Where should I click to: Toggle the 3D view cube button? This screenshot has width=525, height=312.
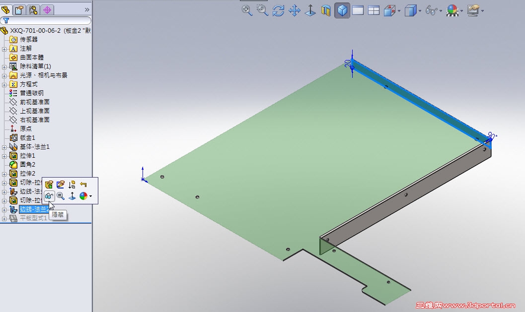point(342,11)
